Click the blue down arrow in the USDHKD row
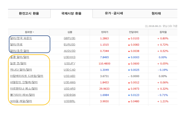The width and height of the screenshot is (186, 114). click(129, 57)
